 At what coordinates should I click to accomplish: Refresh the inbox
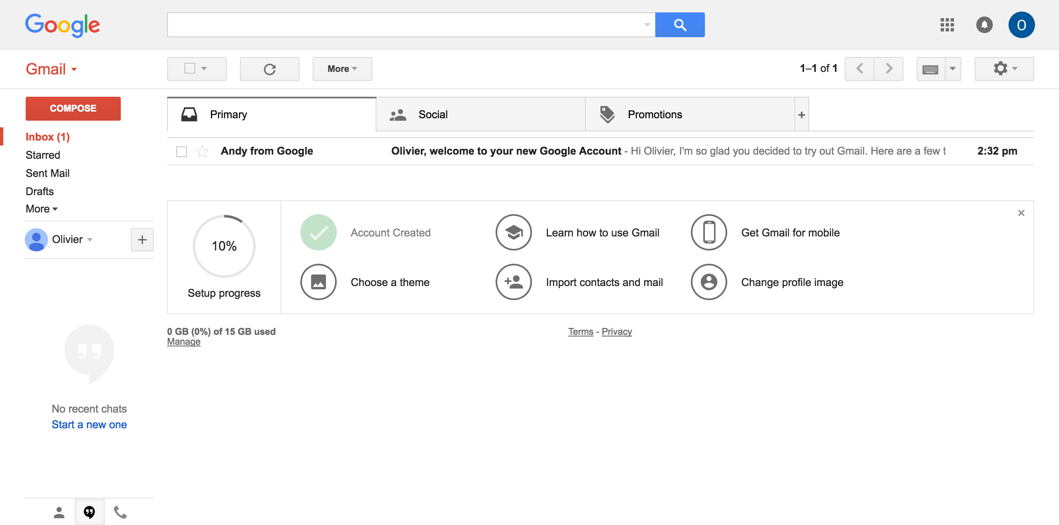click(x=270, y=69)
